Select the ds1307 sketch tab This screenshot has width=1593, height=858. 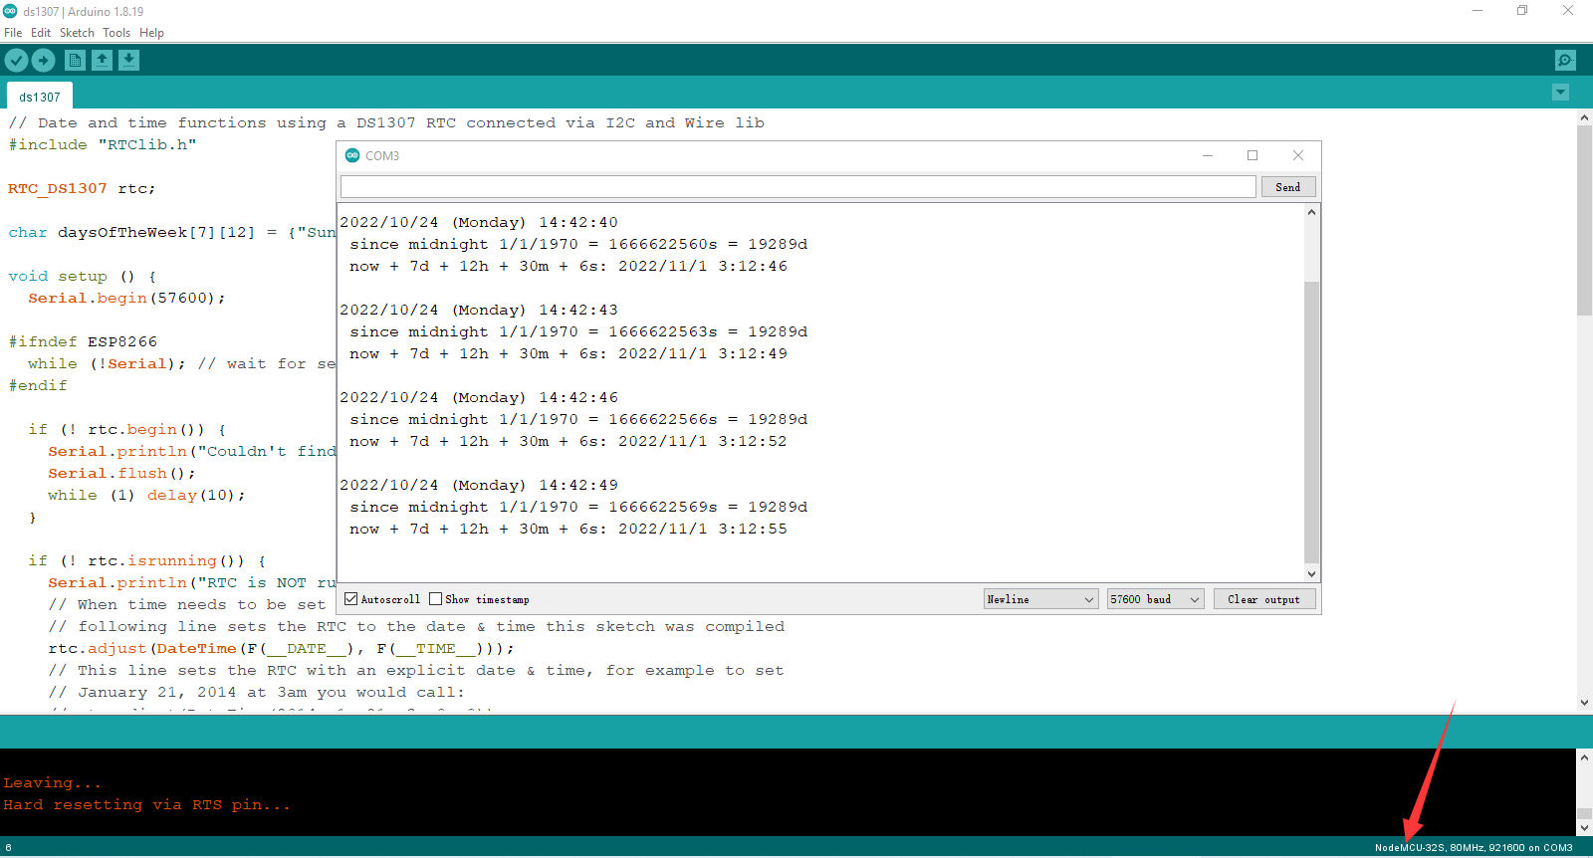[40, 97]
